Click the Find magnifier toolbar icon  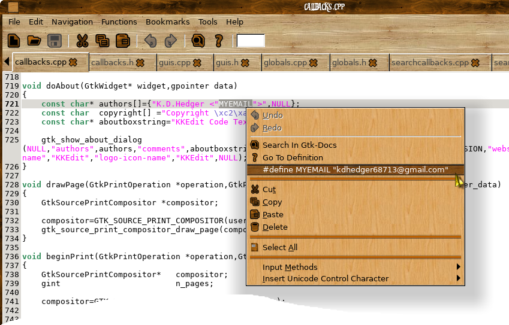point(198,41)
